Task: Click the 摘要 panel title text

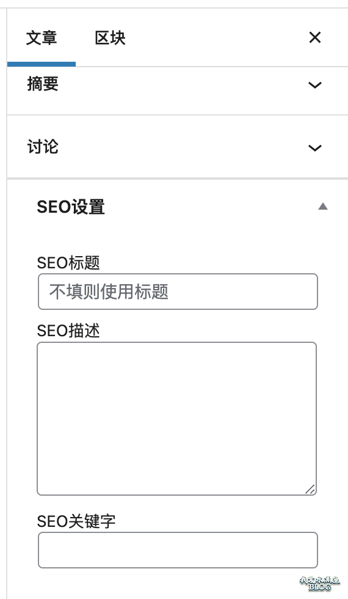Action: click(x=43, y=84)
